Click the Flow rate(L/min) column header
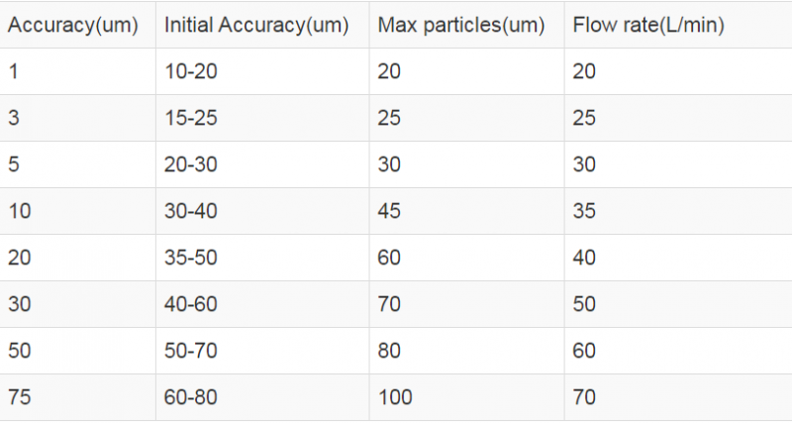Screen dimensions: 792x423 coord(648,26)
